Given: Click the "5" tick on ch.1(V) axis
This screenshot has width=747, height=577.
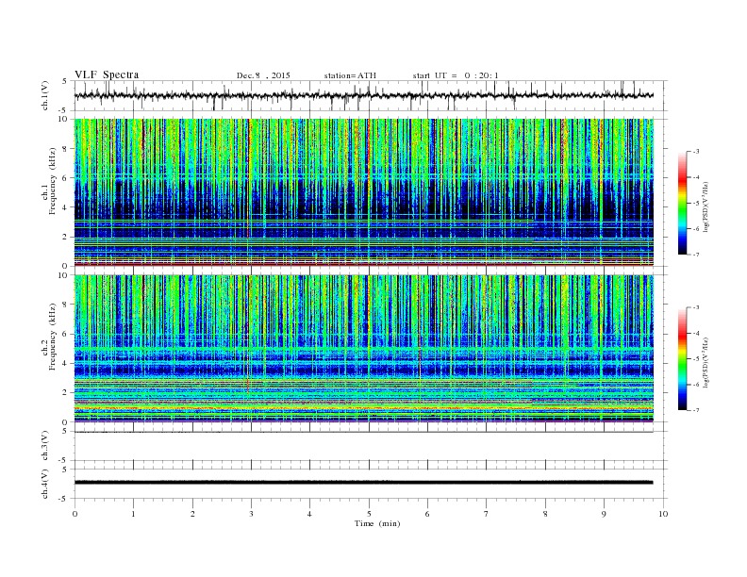Looking at the screenshot, I should pyautogui.click(x=65, y=81).
